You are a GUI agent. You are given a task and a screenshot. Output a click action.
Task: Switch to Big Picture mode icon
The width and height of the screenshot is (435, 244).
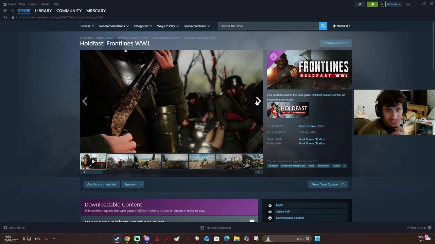pyautogui.click(x=408, y=4)
